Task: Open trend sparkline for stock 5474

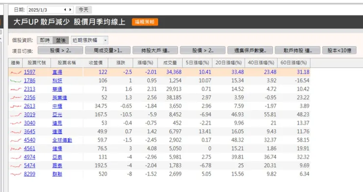Action: pos(16,166)
